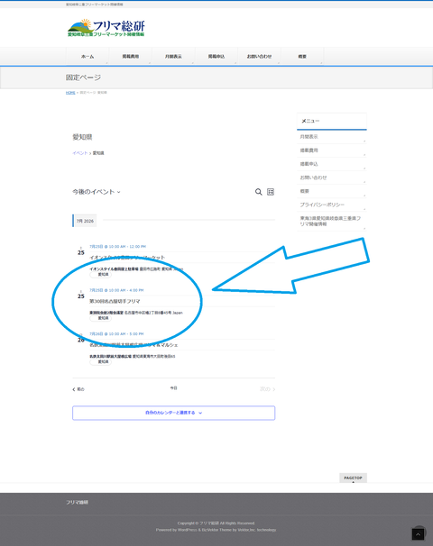
Task: Click the PAGETOP button
Action: [x=353, y=478]
